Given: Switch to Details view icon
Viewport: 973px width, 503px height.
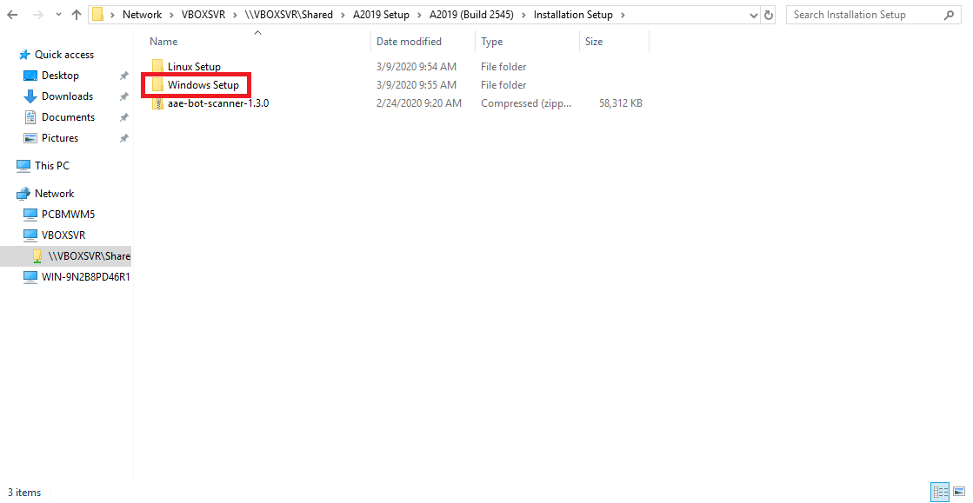Looking at the screenshot, I should point(939,492).
